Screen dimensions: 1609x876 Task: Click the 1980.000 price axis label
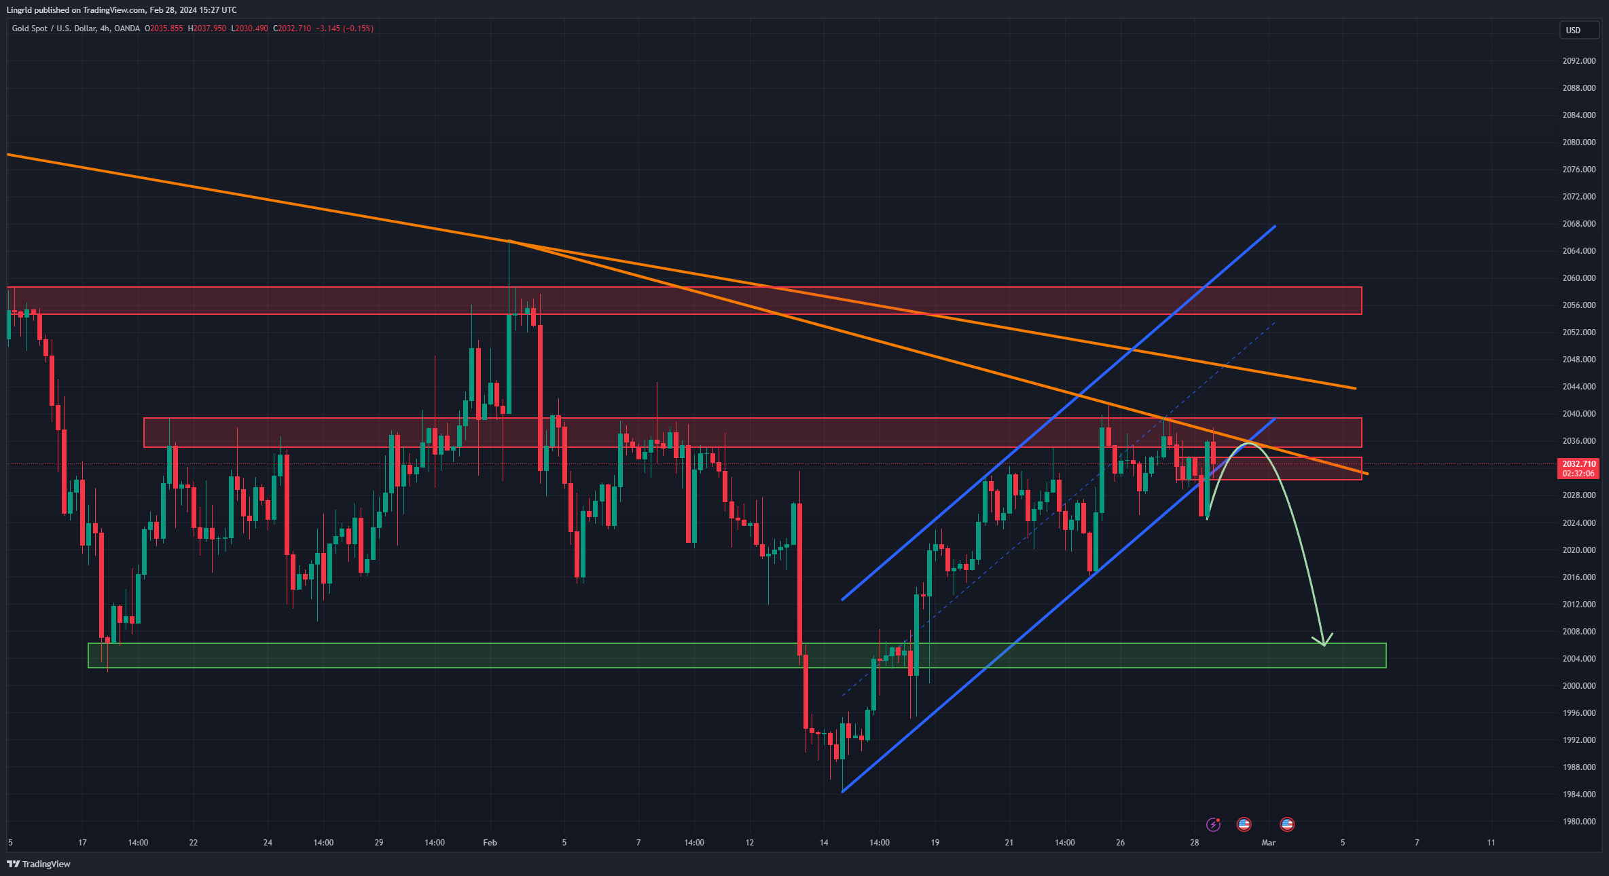tap(1579, 822)
